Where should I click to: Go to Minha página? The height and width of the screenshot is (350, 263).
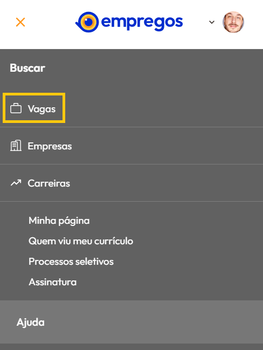point(59,221)
